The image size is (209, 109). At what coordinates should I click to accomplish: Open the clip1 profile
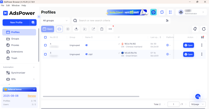(188, 54)
